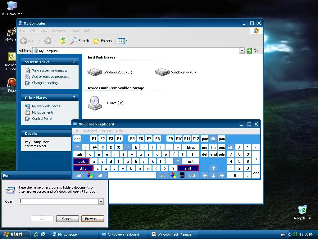Image resolution: width=318 pixels, height=239 pixels.
Task: Open File menu in My Computer window
Action: pos(22,31)
